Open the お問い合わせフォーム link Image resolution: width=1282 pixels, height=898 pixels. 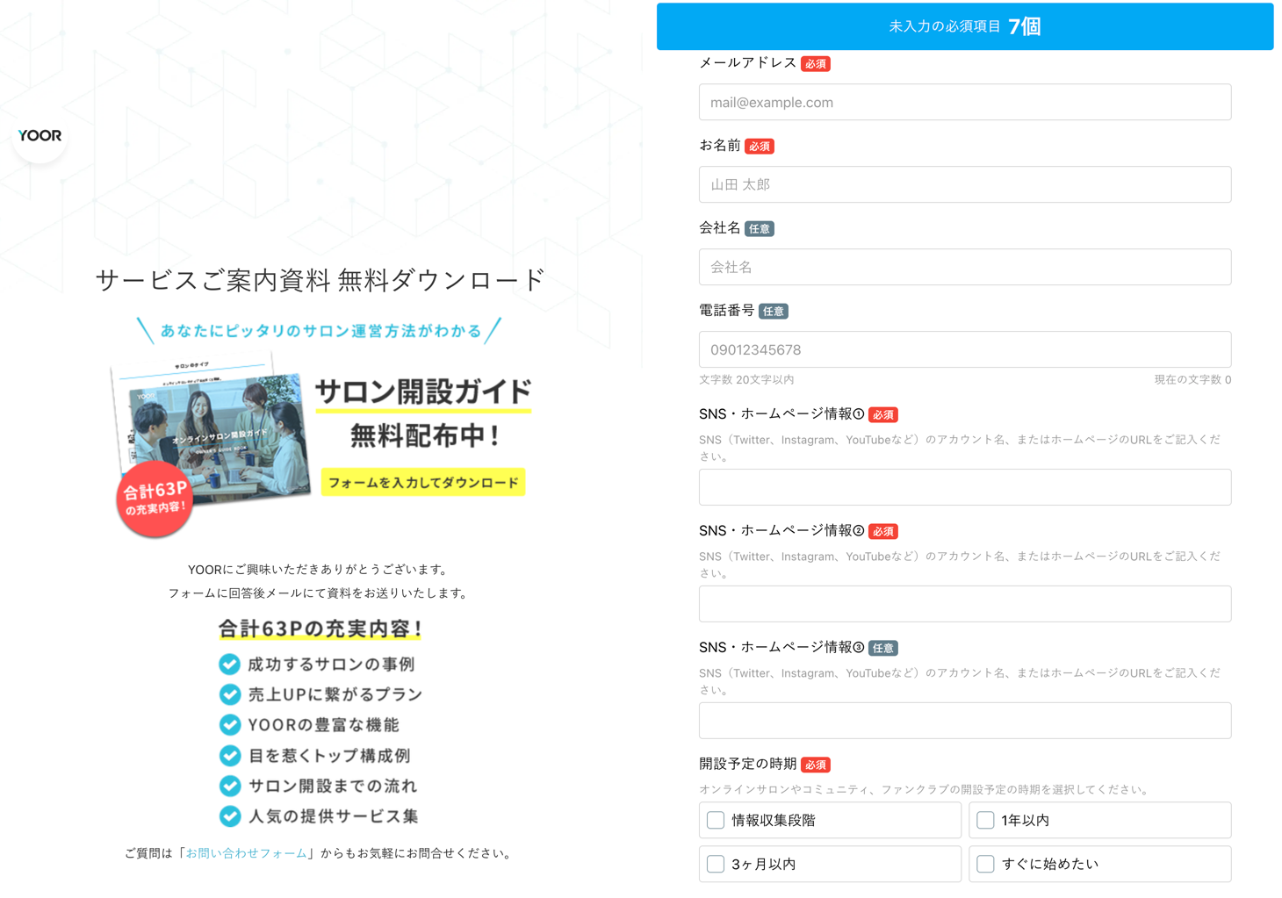tap(247, 853)
